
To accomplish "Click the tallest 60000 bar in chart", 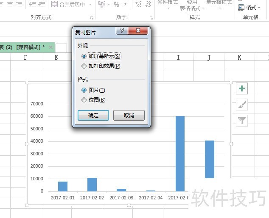I will [x=180, y=154].
